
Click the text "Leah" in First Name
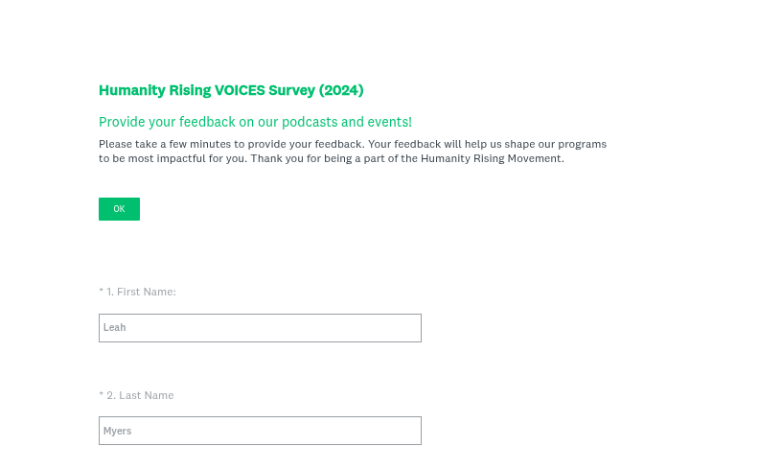click(x=115, y=328)
